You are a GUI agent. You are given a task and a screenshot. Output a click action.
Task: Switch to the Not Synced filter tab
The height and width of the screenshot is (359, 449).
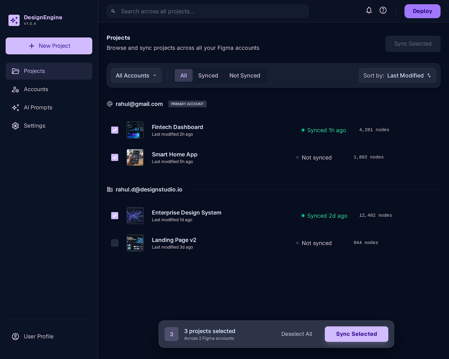pos(245,75)
